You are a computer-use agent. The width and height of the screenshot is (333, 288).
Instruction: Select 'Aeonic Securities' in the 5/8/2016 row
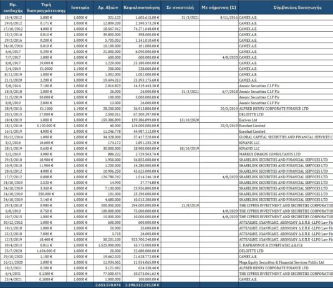259,86
